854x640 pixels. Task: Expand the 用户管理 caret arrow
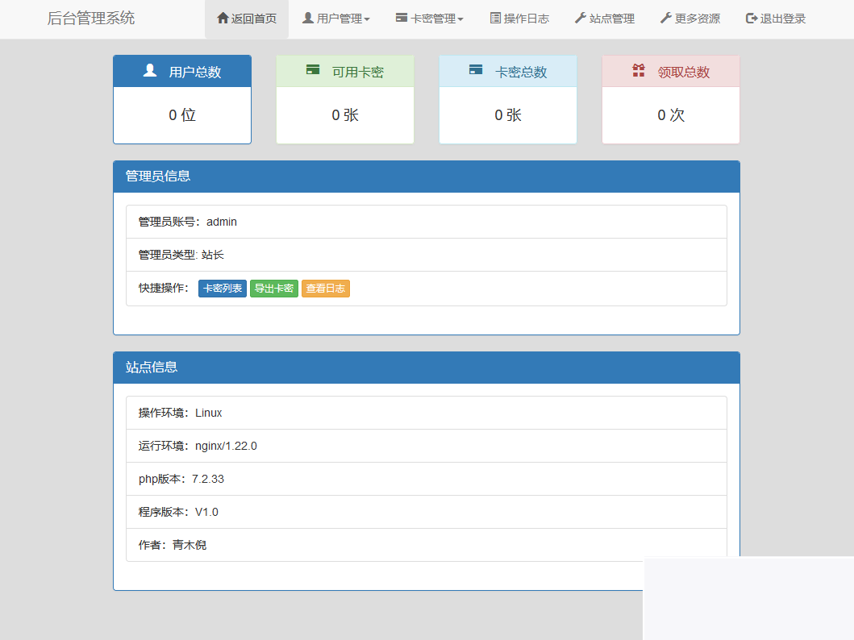367,19
